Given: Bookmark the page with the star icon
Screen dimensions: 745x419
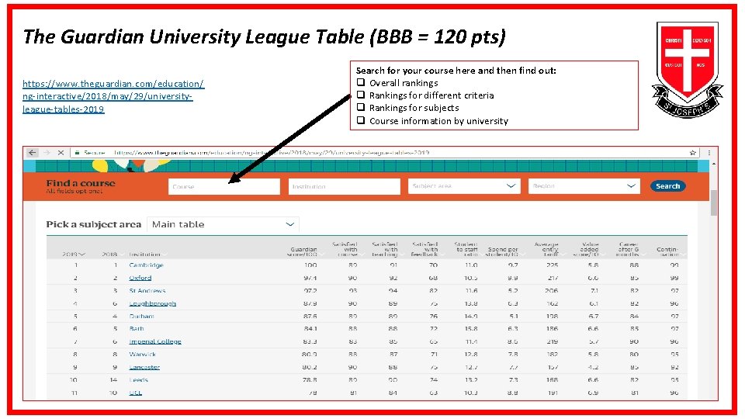Looking at the screenshot, I should pos(693,153).
